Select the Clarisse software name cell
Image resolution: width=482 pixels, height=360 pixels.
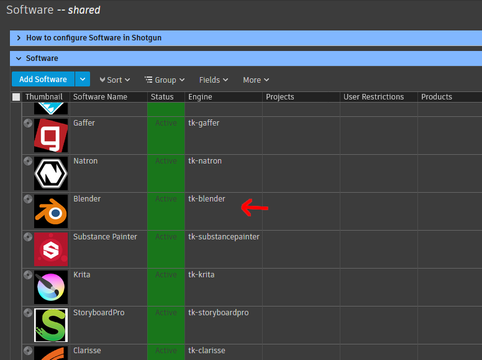(x=109, y=353)
